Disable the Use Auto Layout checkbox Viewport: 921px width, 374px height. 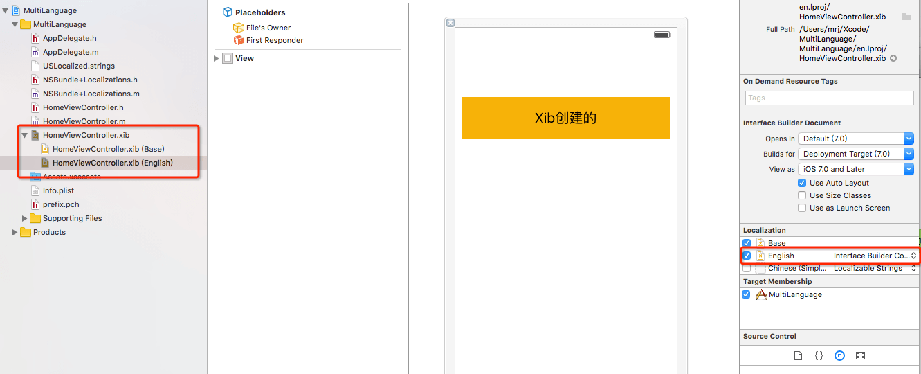(802, 183)
